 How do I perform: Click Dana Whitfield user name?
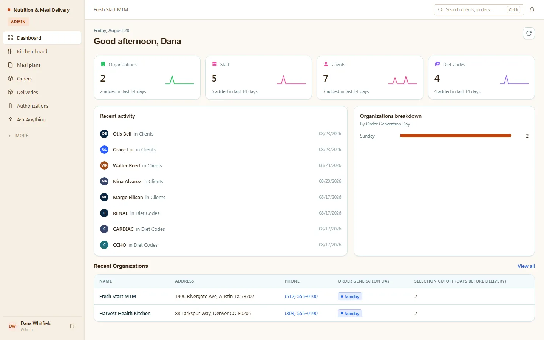(36, 323)
